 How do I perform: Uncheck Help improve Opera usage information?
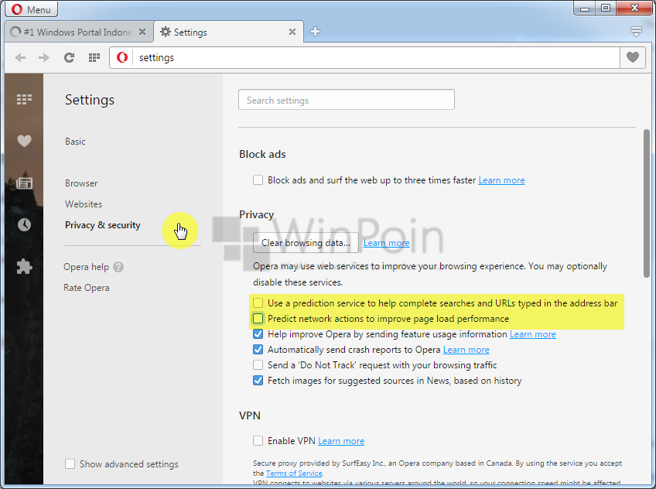(258, 333)
